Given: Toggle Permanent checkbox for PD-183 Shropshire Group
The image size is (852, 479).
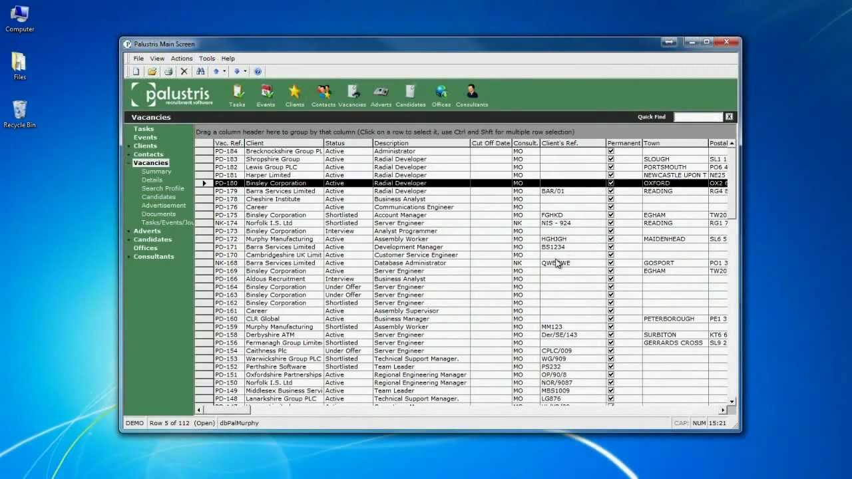Looking at the screenshot, I should coord(611,159).
